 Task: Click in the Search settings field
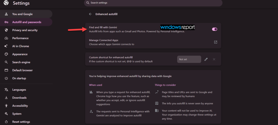[x=153, y=3]
